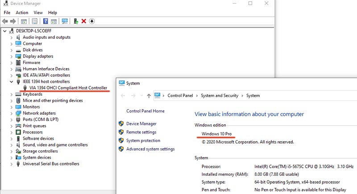Screen dimensions: 357x194
Task: Click the action pane toolbar icon after Help
Action: (54, 21)
